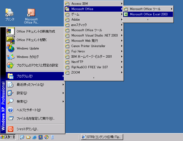The width and height of the screenshot is (183, 141).
Task: Click submenu arrow of Microsoft Office ツール in Office submenu
Action: (x=171, y=9)
